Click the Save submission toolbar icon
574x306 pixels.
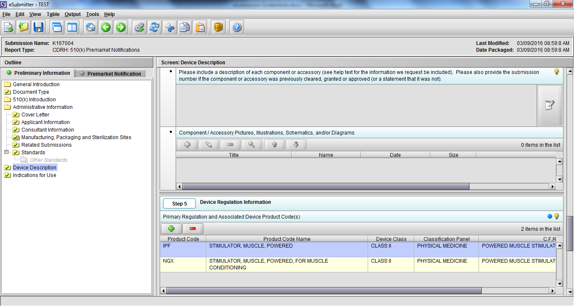tap(39, 27)
